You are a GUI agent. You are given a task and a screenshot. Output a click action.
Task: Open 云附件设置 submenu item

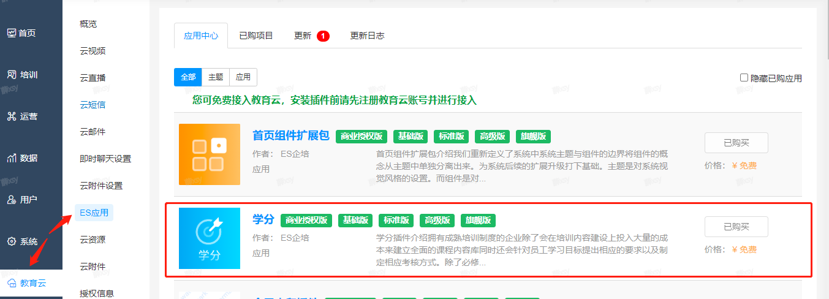tap(101, 186)
